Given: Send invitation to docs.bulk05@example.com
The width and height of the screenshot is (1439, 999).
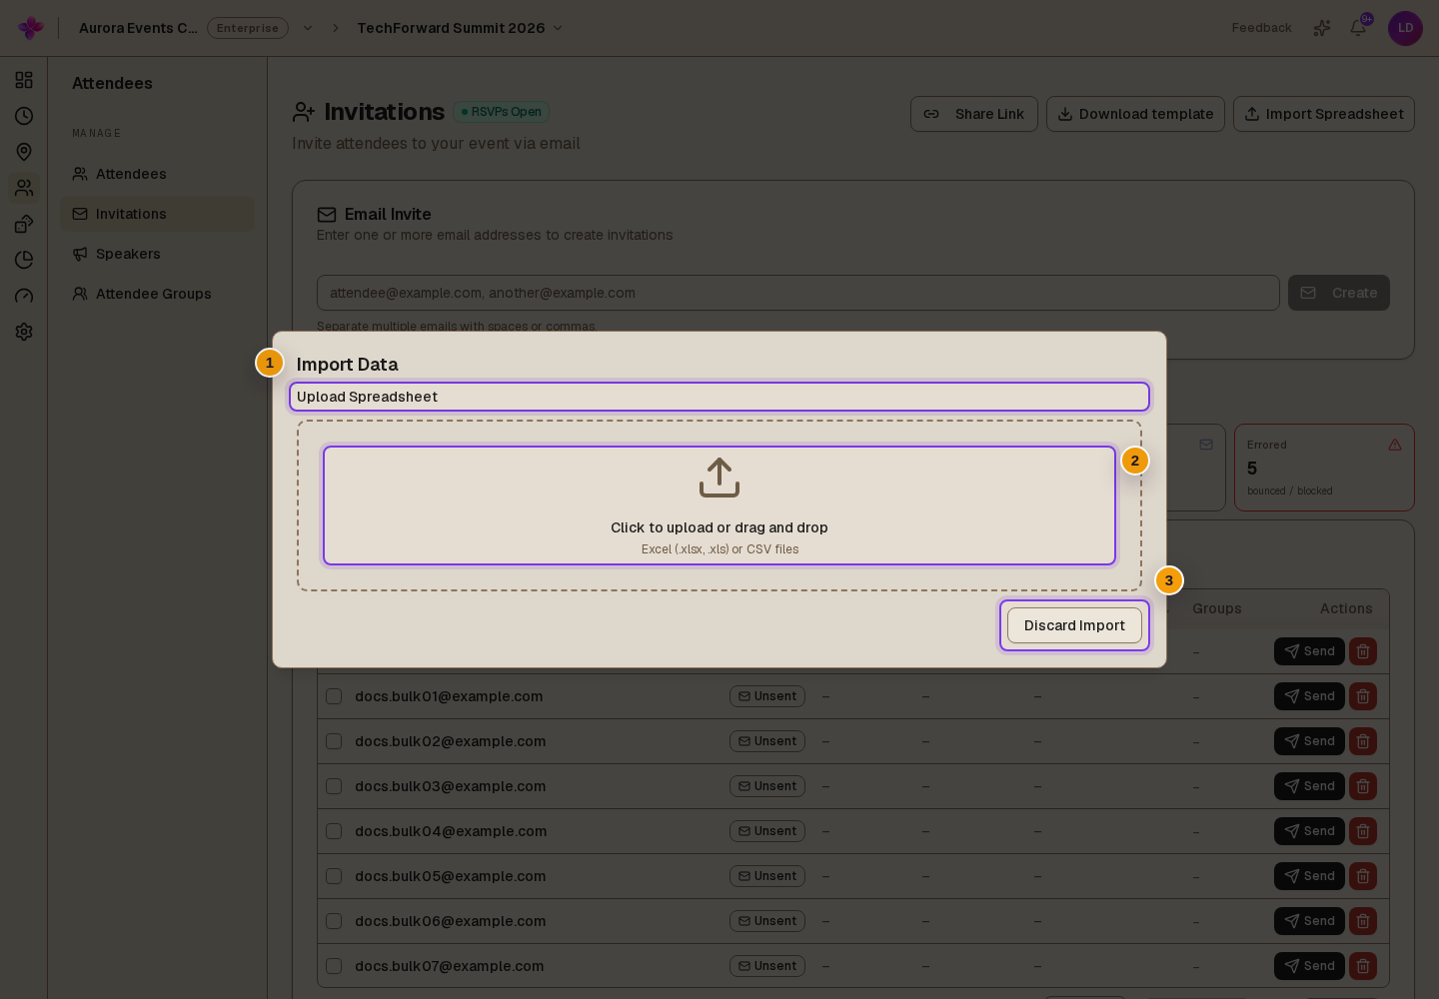Looking at the screenshot, I should coord(1309,876).
